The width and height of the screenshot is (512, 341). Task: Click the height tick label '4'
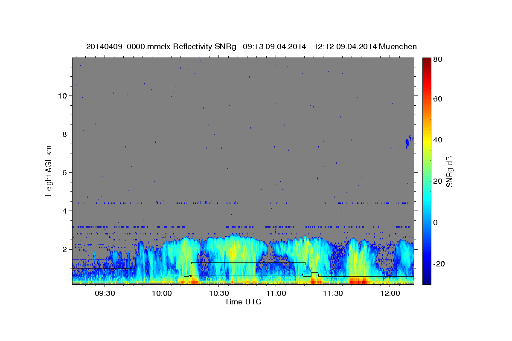click(x=64, y=211)
